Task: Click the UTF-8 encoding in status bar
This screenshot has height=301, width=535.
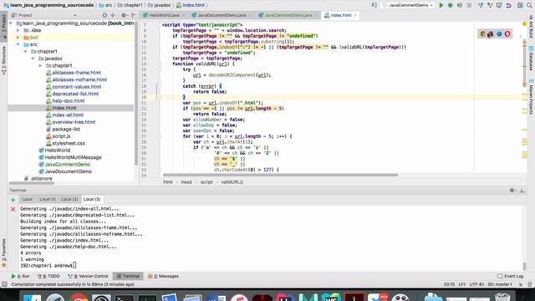Action: (x=476, y=284)
